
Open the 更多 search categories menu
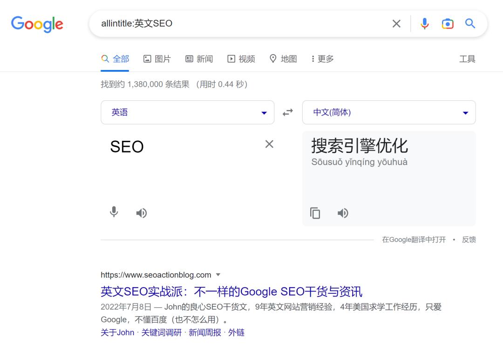tap(322, 59)
